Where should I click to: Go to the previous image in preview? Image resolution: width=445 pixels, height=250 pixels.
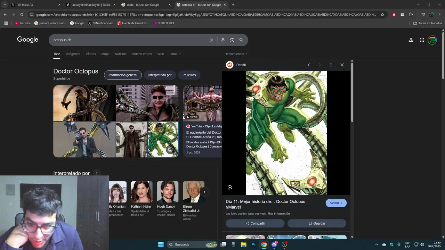[x=308, y=65]
